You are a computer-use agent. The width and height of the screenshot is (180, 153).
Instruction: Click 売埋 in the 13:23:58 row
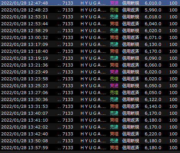114,79
